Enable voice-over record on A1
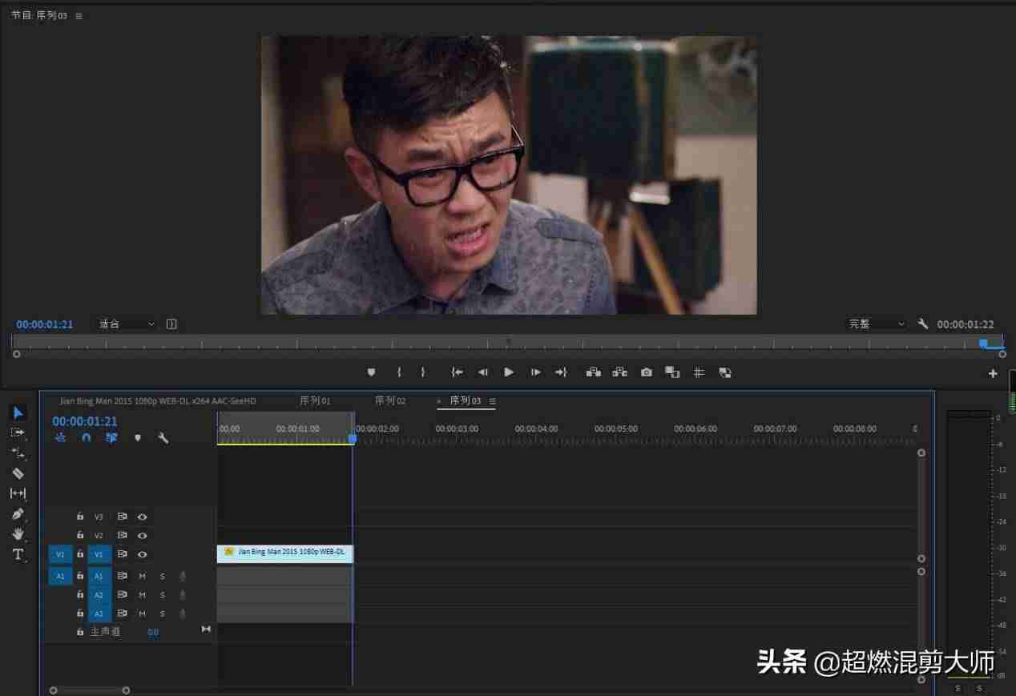Image resolution: width=1016 pixels, height=696 pixels. [183, 576]
